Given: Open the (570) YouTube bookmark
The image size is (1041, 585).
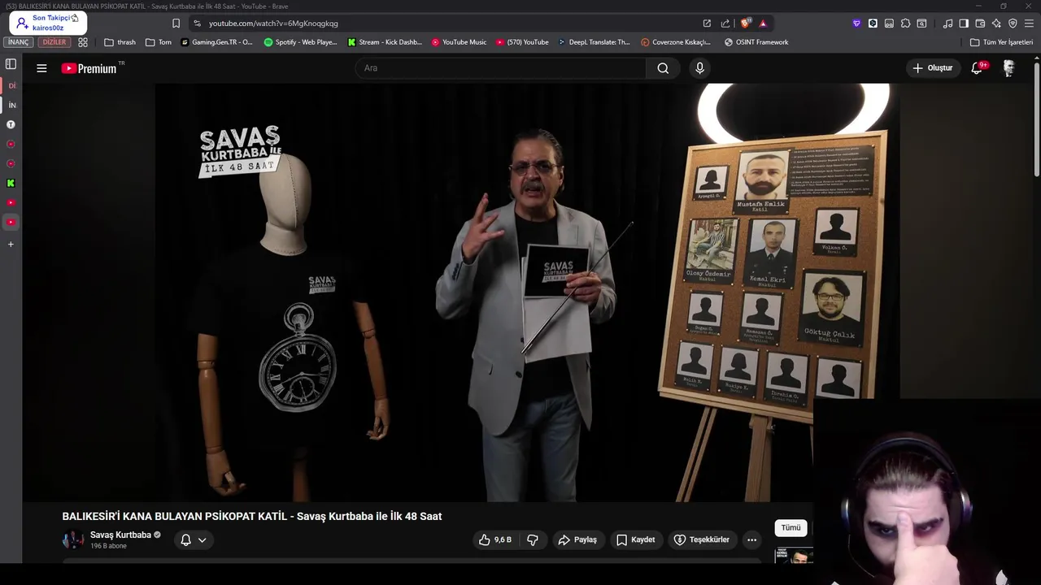Looking at the screenshot, I should 522,42.
